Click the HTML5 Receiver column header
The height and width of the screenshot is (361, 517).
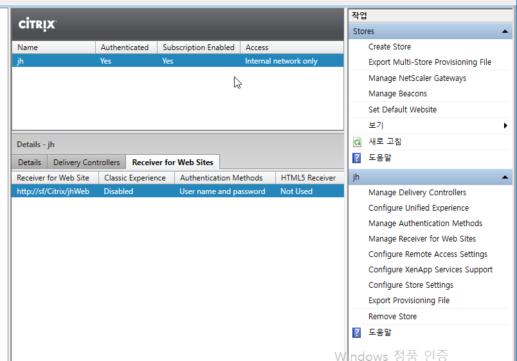pyautogui.click(x=309, y=178)
